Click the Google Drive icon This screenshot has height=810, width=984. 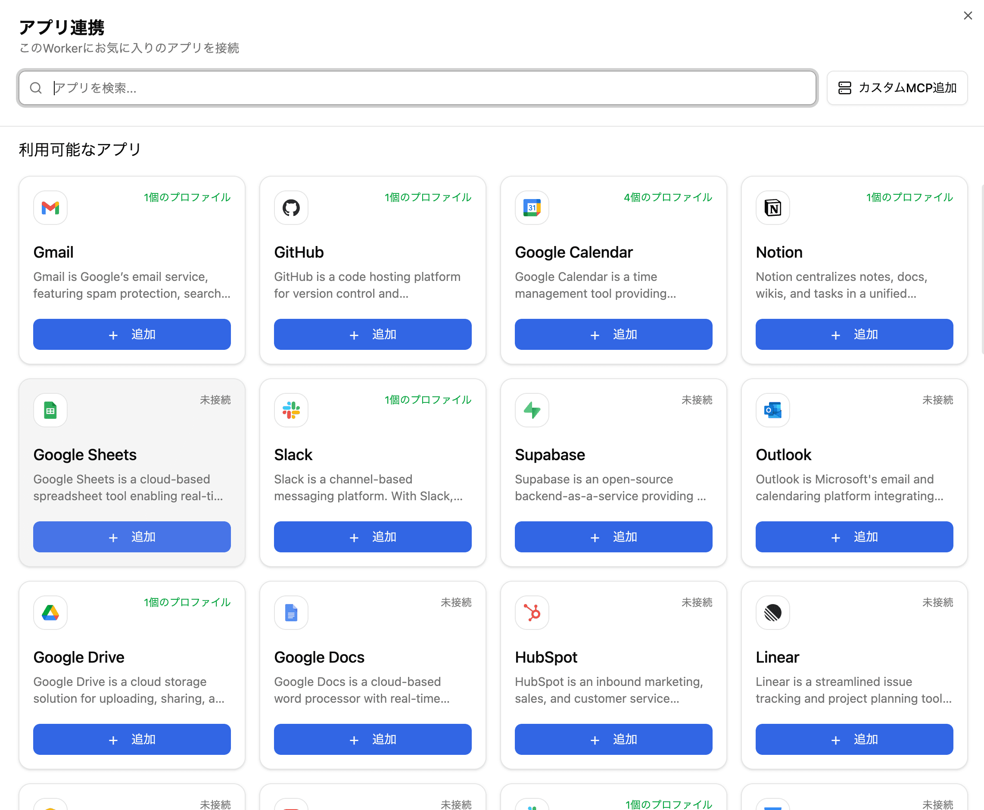pyautogui.click(x=50, y=613)
